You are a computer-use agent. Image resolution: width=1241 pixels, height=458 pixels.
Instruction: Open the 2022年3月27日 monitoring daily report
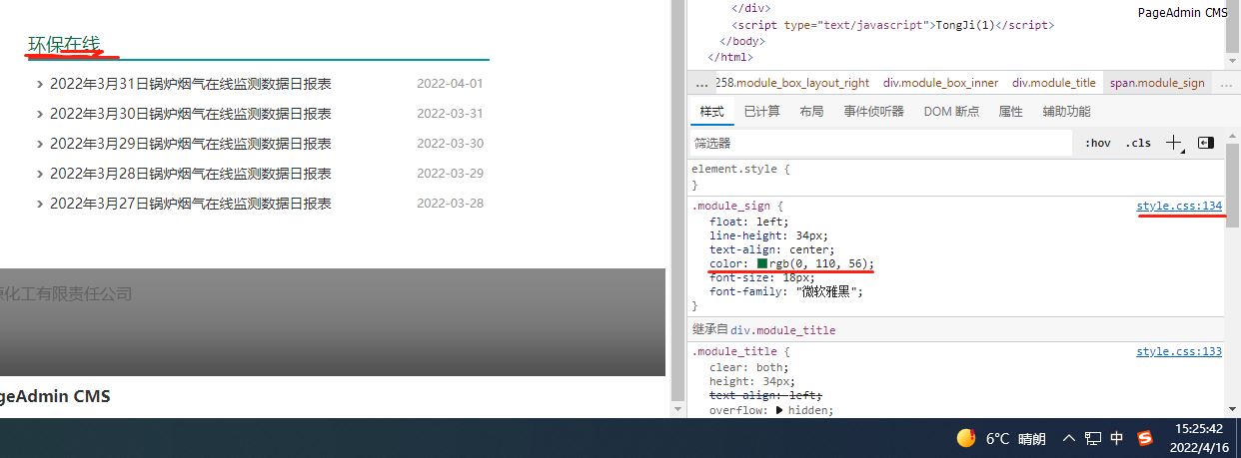tap(190, 204)
